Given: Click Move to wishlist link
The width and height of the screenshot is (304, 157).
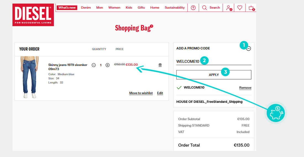Looking at the screenshot, I should tap(141, 93).
